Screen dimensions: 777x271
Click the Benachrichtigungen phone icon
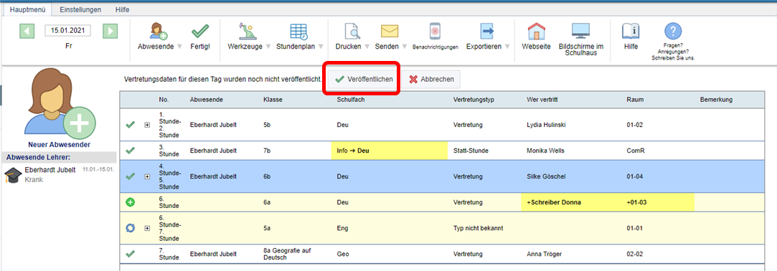435,32
